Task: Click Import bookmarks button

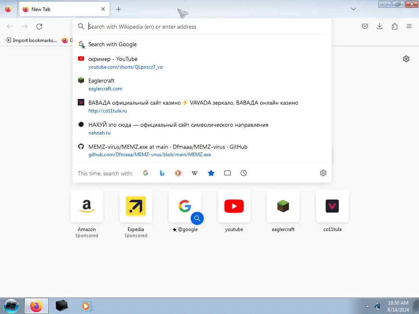Action: pyautogui.click(x=31, y=40)
